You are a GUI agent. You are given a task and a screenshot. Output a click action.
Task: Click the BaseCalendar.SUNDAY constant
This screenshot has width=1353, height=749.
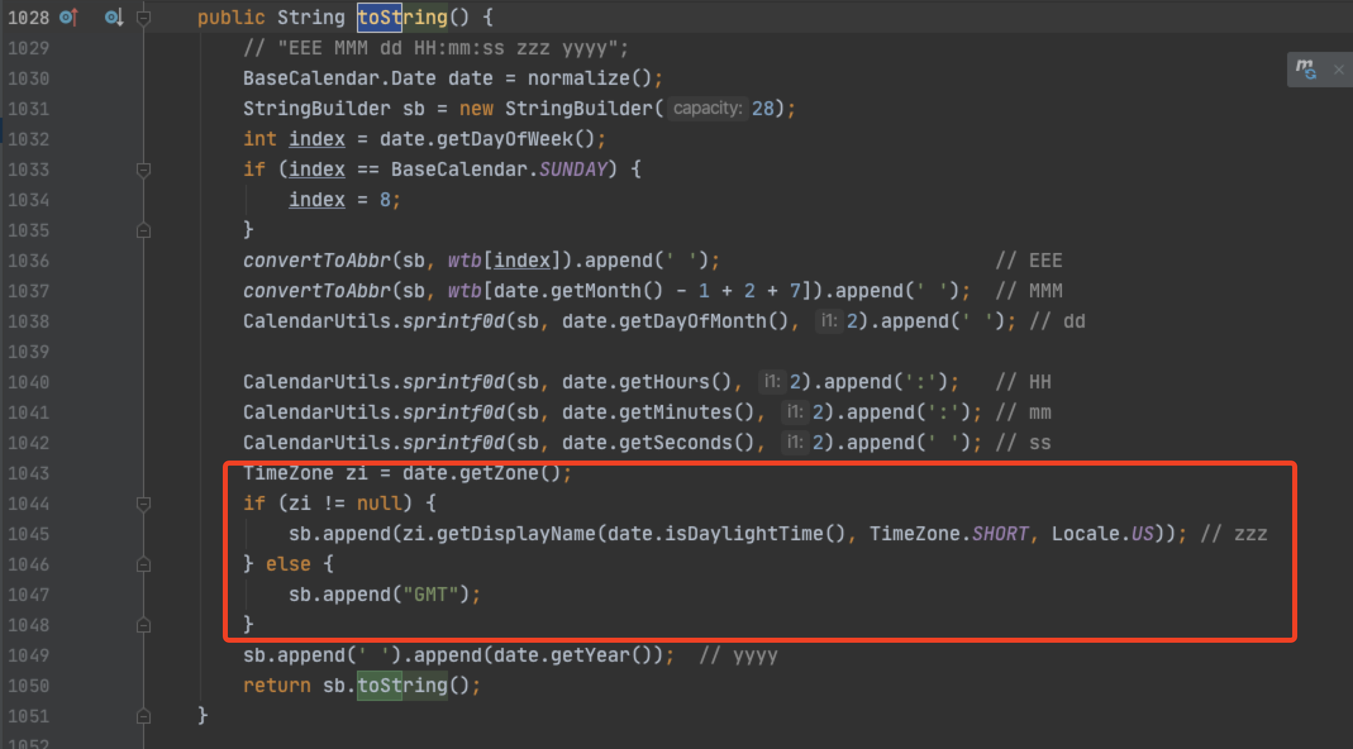(x=573, y=170)
